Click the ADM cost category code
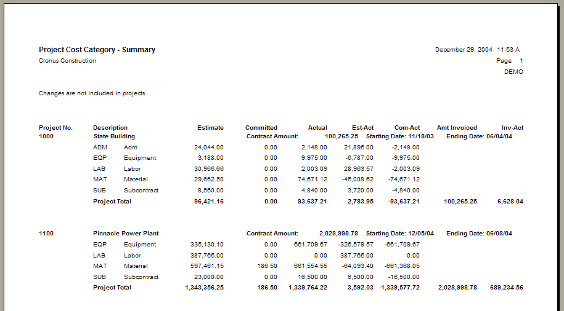Screen dimensions: 564x311 tap(100, 148)
